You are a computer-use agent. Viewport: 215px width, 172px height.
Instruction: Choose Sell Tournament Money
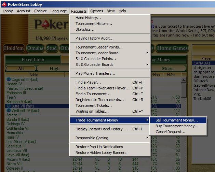(178, 120)
